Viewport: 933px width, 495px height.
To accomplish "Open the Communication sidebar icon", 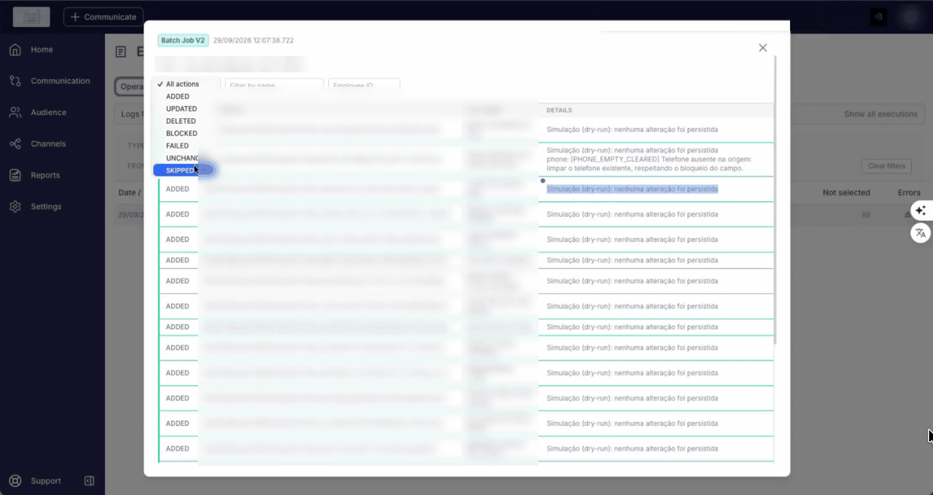I will point(15,81).
